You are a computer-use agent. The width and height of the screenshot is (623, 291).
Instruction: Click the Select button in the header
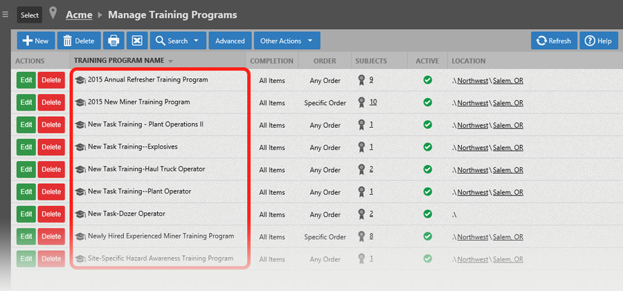(x=30, y=15)
